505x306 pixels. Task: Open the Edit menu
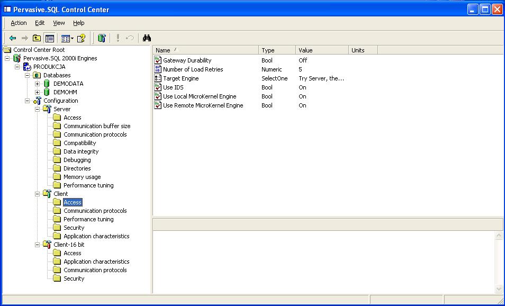[40, 23]
